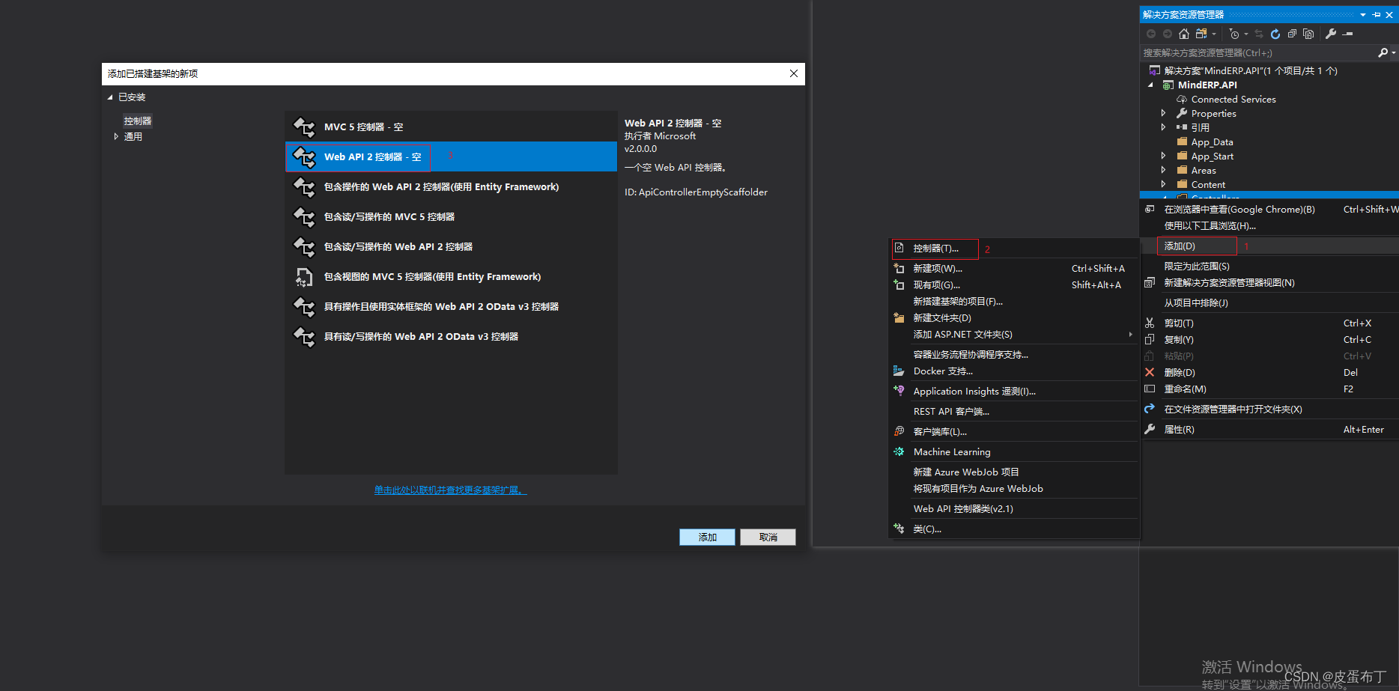Select the App_Data folder
This screenshot has width=1399, height=691.
(x=1212, y=141)
